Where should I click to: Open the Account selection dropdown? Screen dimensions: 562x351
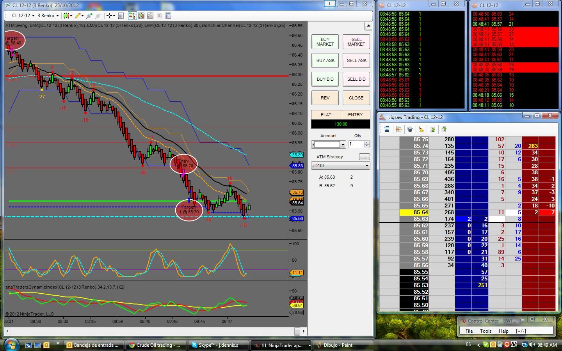[x=329, y=144]
